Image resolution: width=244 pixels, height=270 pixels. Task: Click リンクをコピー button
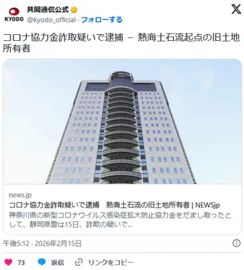[111, 262]
